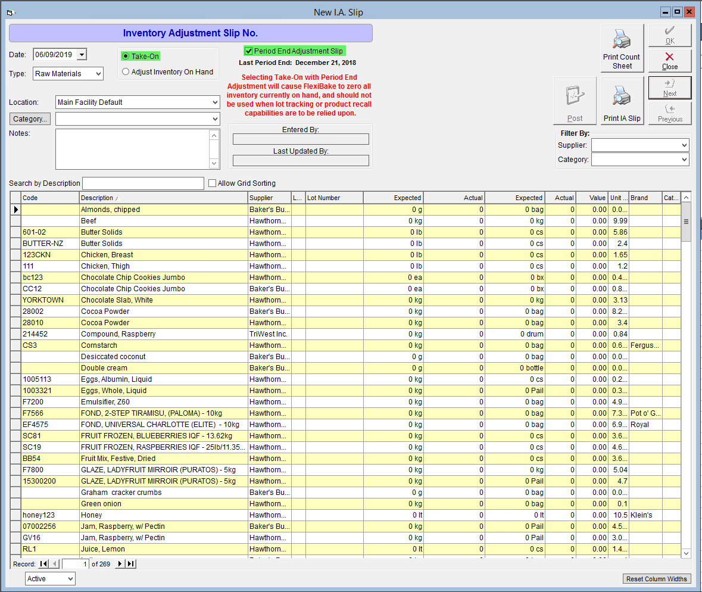Go to previous record navigation arrow
This screenshot has height=592, width=702.
55,564
